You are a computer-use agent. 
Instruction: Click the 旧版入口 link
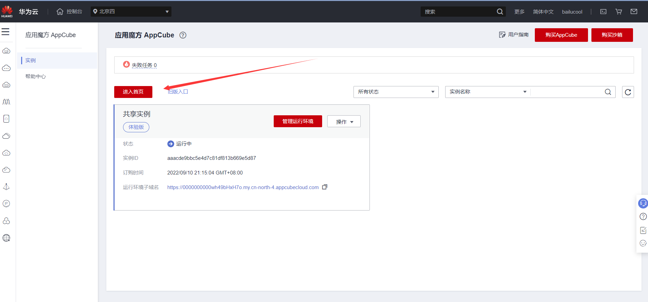[178, 92]
